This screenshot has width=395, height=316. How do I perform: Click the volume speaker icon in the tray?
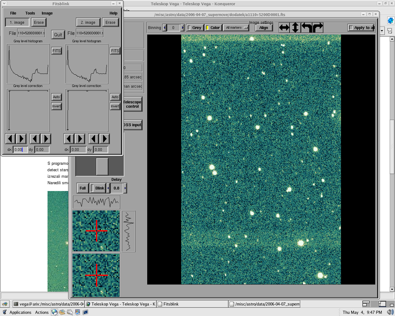click(x=390, y=312)
